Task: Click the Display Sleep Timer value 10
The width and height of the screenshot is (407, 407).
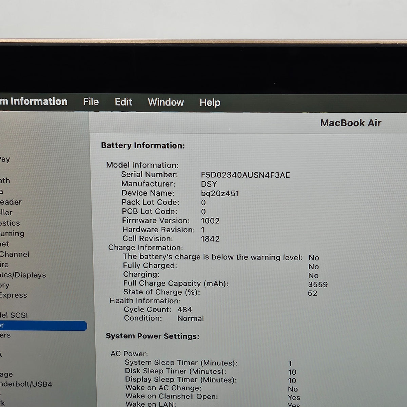Action: [292, 381]
